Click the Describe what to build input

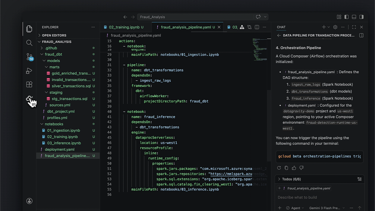click(319, 197)
